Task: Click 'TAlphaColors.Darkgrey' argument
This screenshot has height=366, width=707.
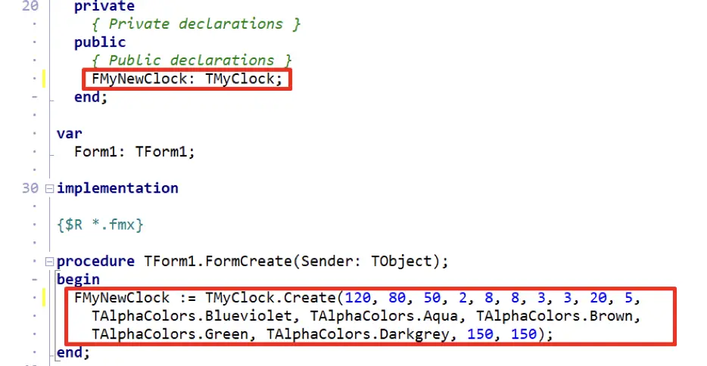Action: pyautogui.click(x=357, y=334)
